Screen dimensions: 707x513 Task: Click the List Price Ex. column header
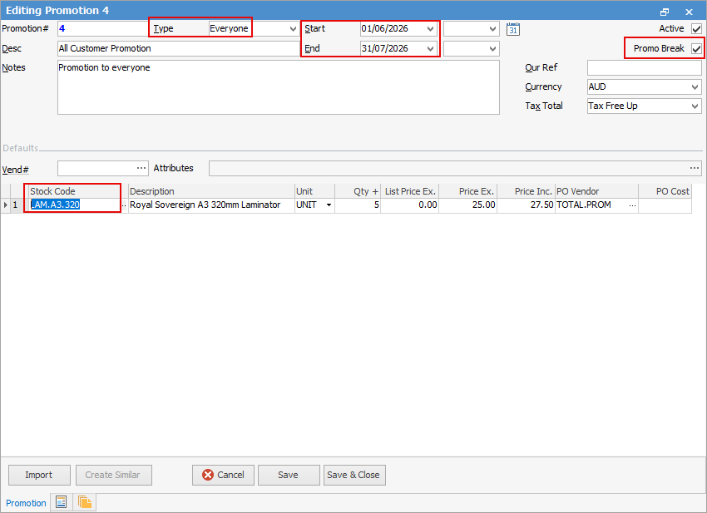(409, 191)
